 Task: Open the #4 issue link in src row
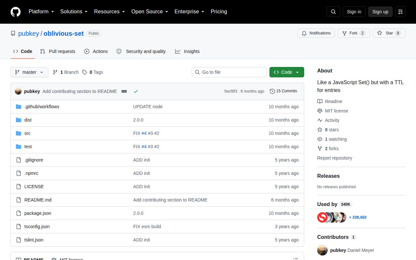click(x=144, y=133)
